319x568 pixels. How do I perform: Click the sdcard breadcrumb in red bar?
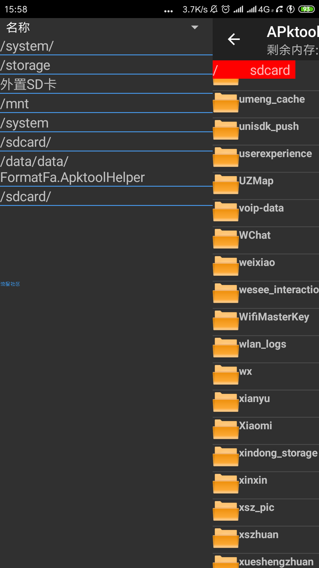(x=270, y=70)
